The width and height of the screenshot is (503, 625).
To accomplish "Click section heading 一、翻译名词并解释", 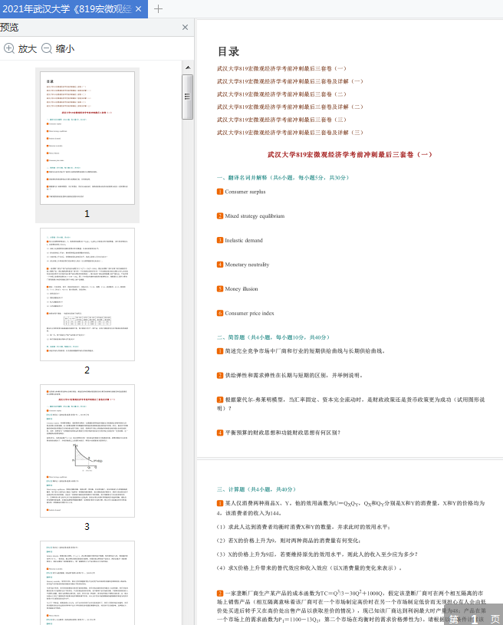I will (x=283, y=177).
